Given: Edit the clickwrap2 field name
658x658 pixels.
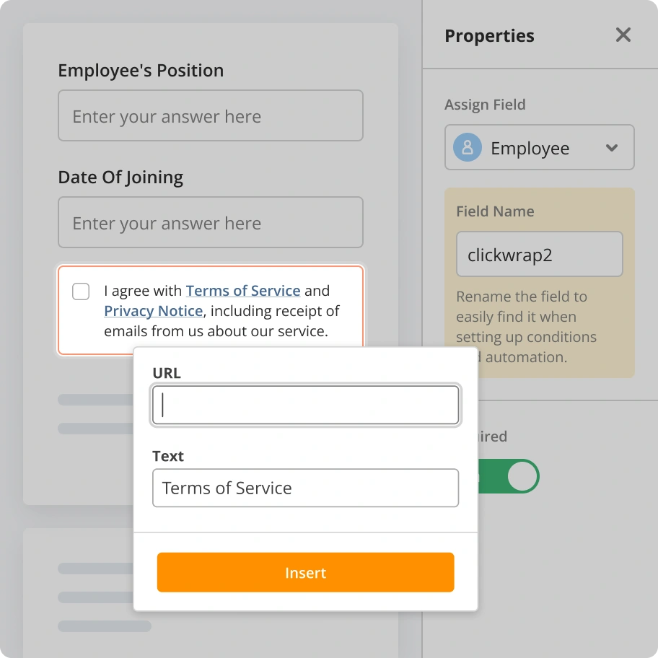Looking at the screenshot, I should [x=539, y=254].
